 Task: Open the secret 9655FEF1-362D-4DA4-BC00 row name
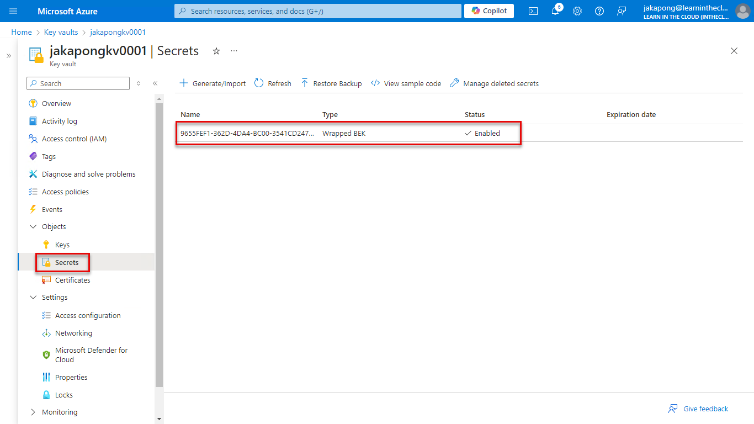tap(247, 133)
